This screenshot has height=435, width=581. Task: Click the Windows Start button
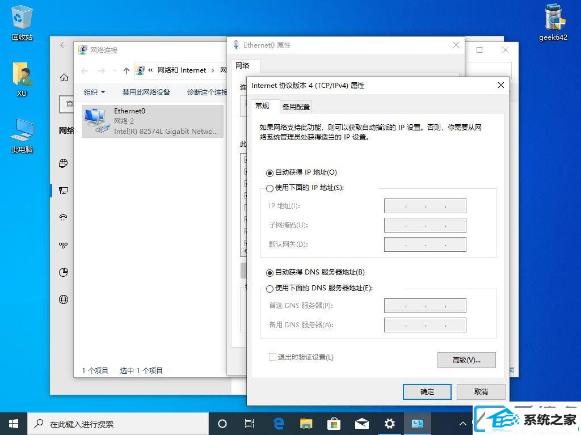14,424
